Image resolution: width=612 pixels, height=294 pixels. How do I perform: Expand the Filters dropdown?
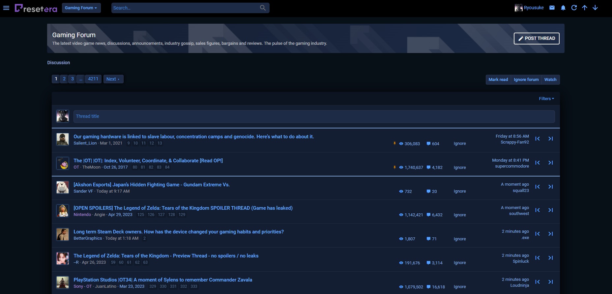click(x=546, y=99)
